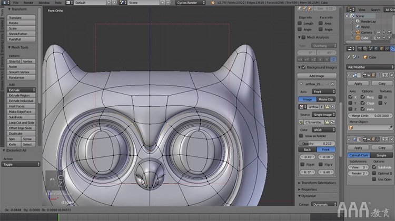Open the World properties tab icon
The height and width of the screenshot is (221, 395).
376,48
